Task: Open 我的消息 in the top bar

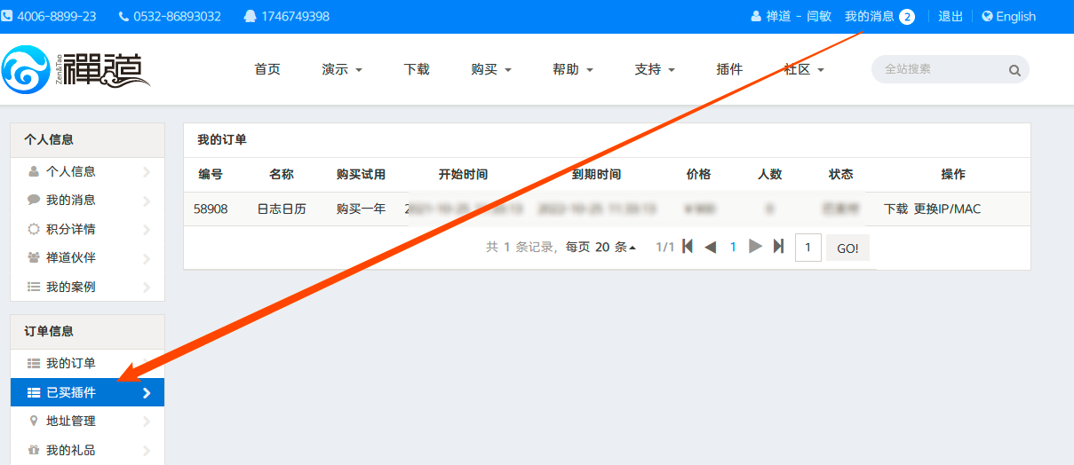Action: [x=870, y=16]
